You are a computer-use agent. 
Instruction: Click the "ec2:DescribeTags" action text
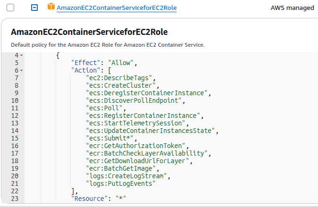[118, 78]
